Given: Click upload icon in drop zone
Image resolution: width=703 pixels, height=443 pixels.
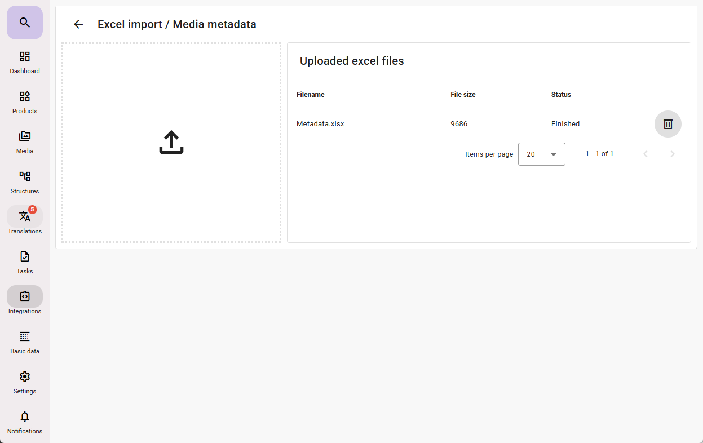Looking at the screenshot, I should [171, 143].
